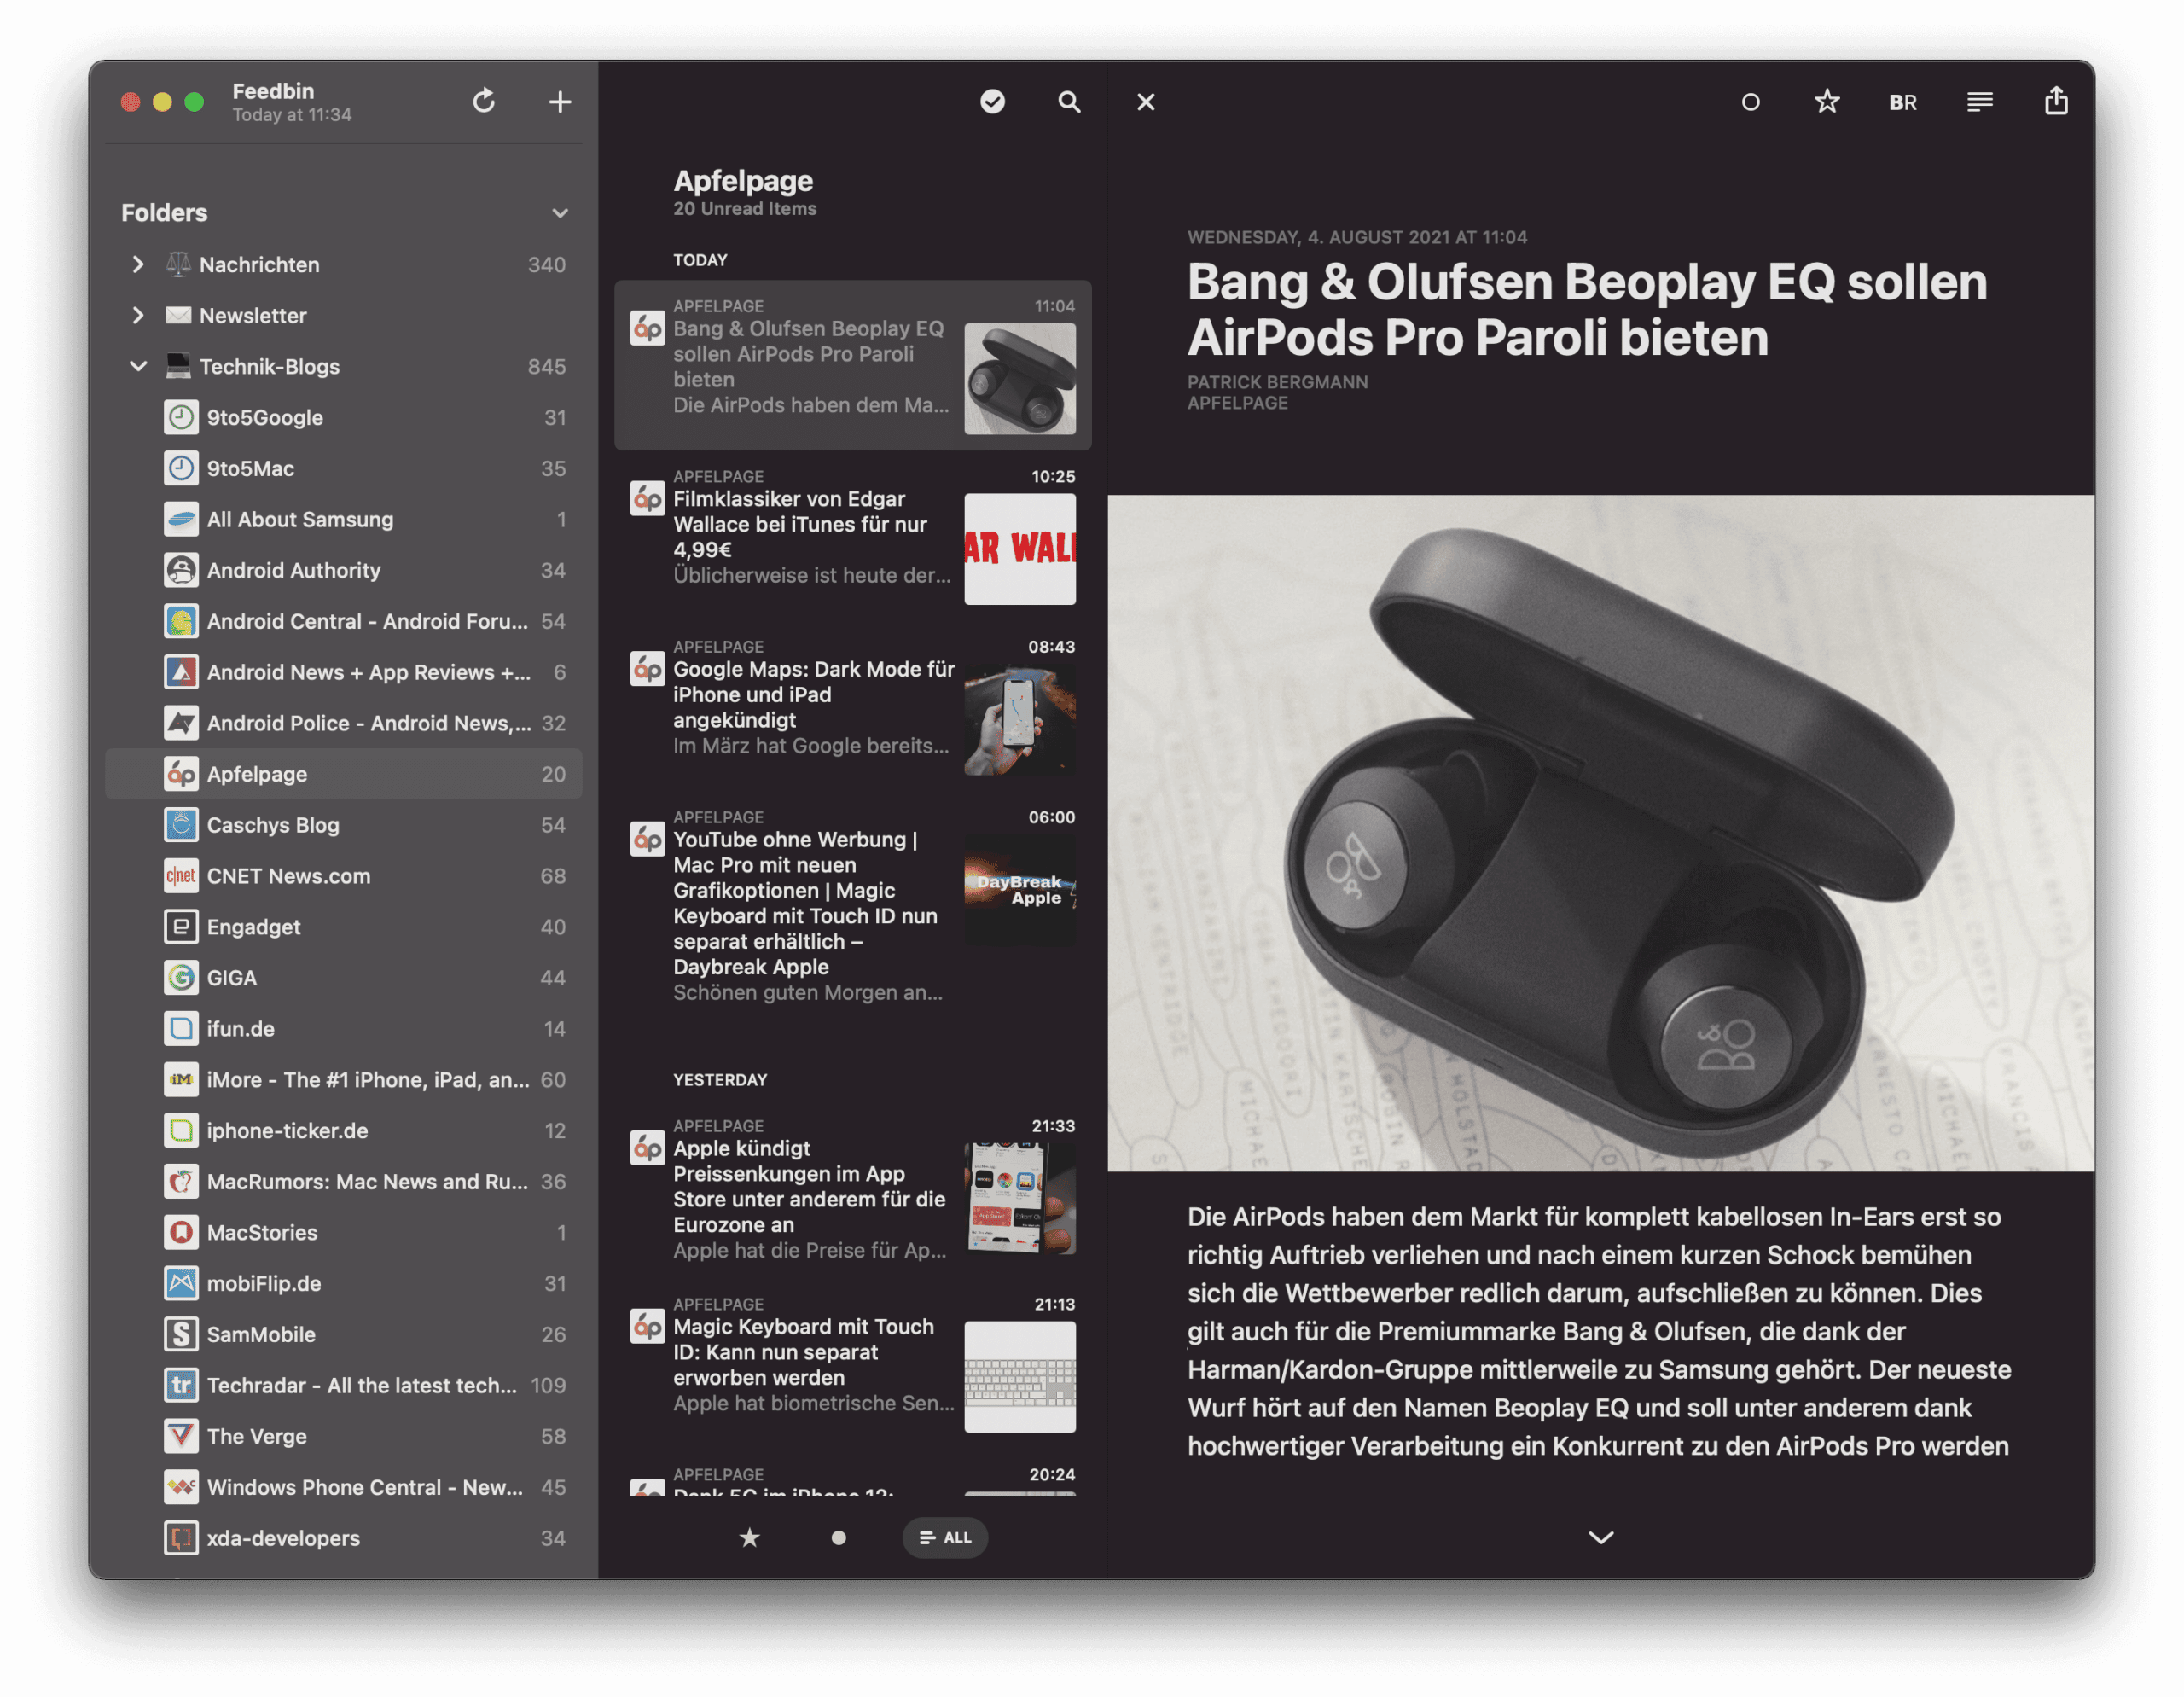
Task: Open The Verge feed icon
Action: (181, 1436)
